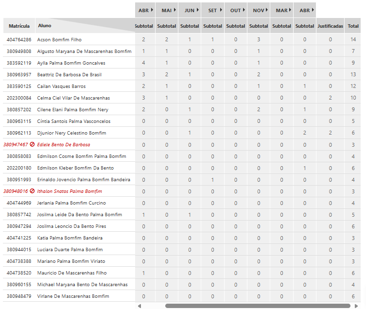Click Total value 12 for Cailan Vasques Barros
Image resolution: width=366 pixels, height=309 pixels.
(353, 86)
